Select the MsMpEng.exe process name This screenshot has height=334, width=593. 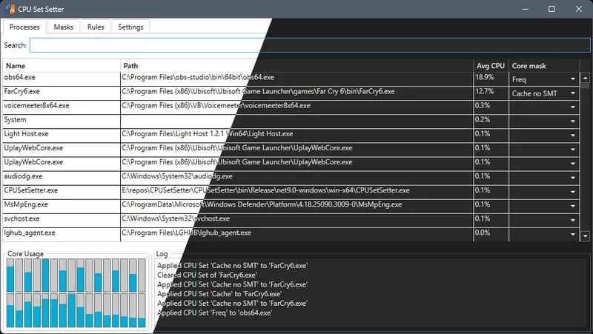click(26, 204)
